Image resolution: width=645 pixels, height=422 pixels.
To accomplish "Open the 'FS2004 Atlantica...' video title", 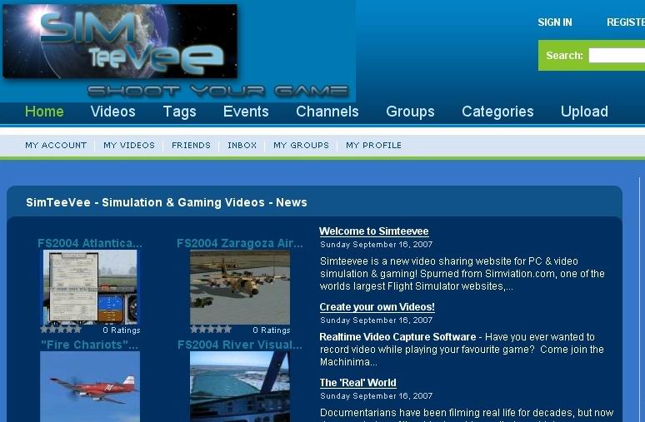I will (90, 243).
